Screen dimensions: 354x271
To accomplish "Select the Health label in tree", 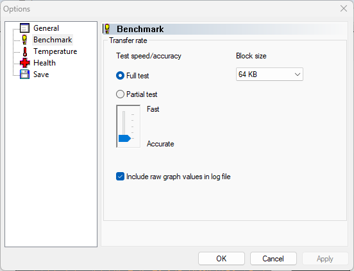I will click(x=44, y=63).
